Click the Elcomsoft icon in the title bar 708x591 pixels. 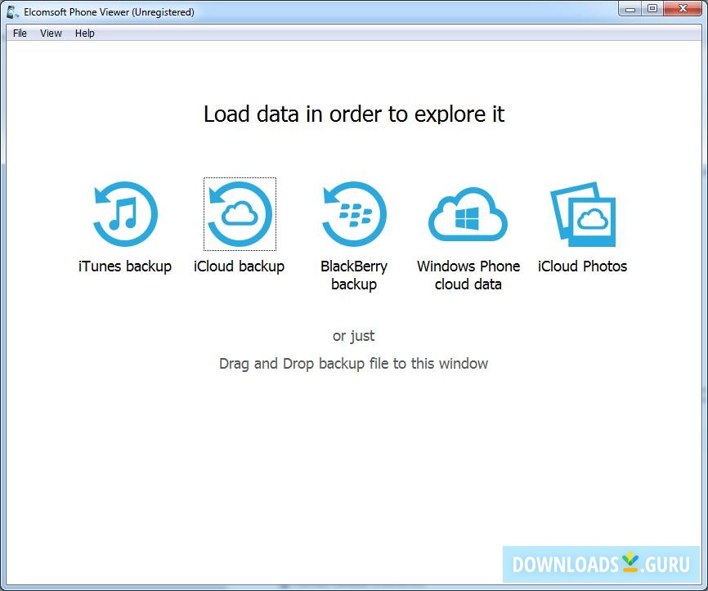10,11
